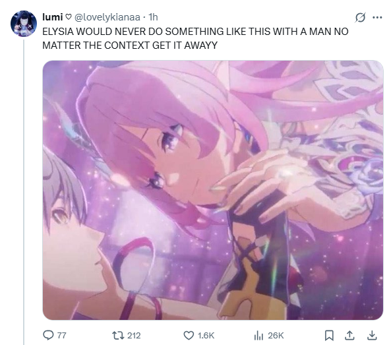The height and width of the screenshot is (345, 389).
Task: Open the reply speech bubble icon
Action: (48, 335)
